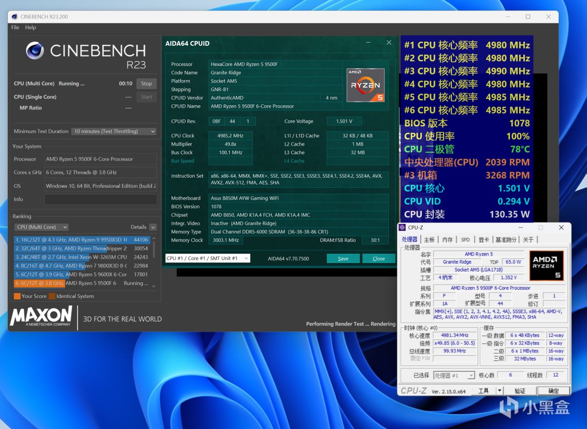Open the 处理器 #1 selection dropdown in CPU-Z
The height and width of the screenshot is (429, 587).
tap(454, 375)
